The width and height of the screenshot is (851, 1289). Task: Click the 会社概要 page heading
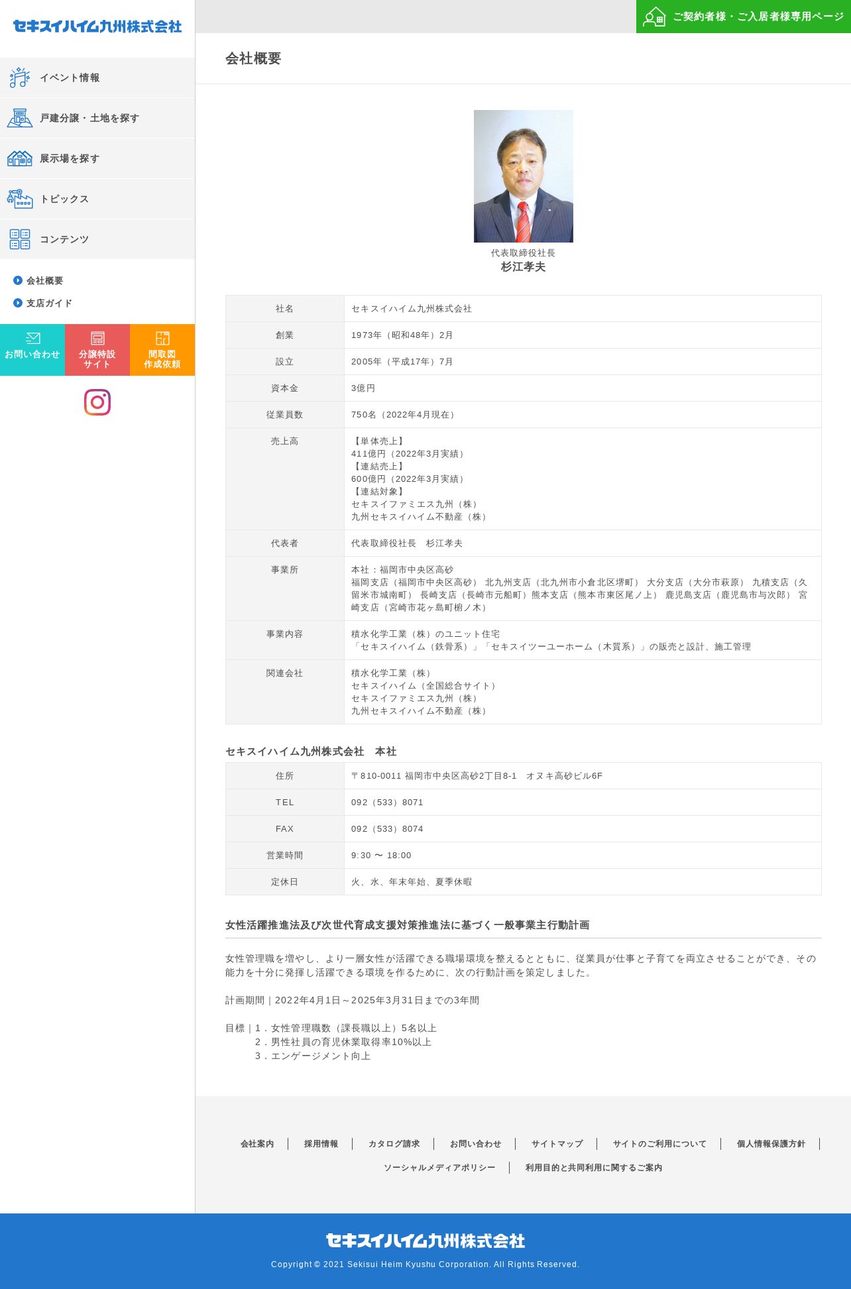[x=253, y=58]
